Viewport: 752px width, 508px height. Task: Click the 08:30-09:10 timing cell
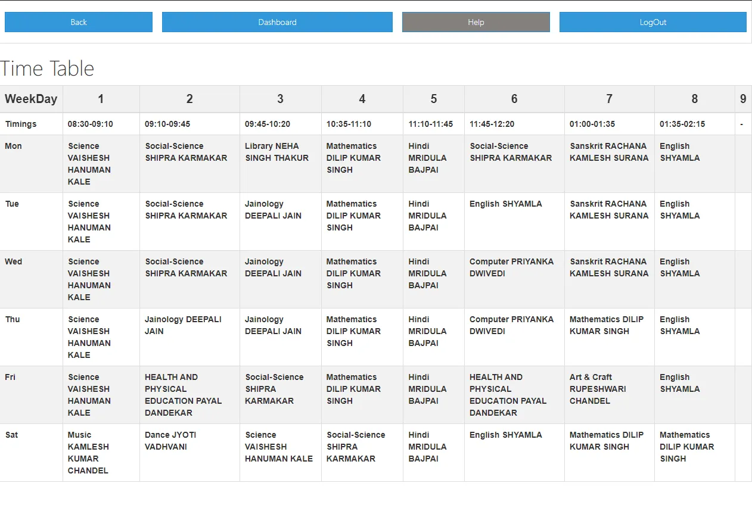(101, 124)
